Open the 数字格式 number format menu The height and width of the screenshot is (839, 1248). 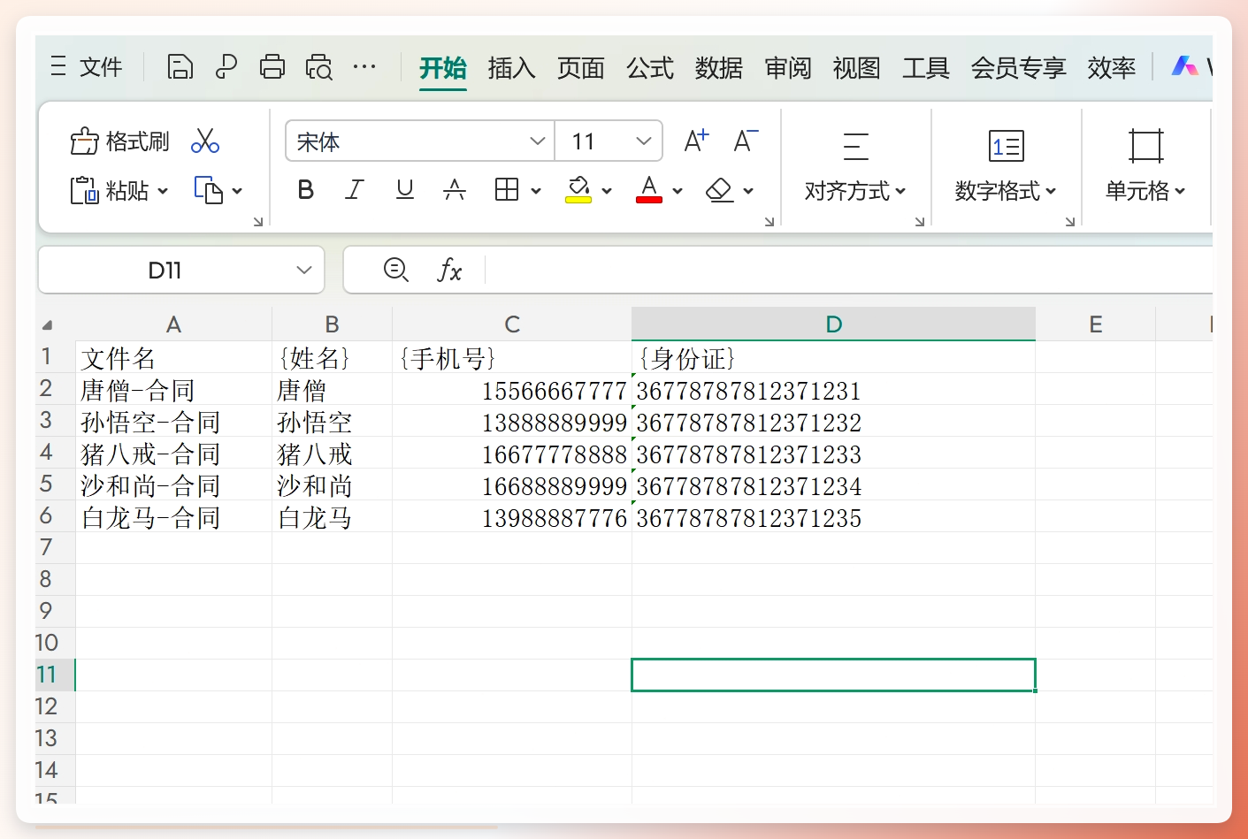(x=1006, y=167)
